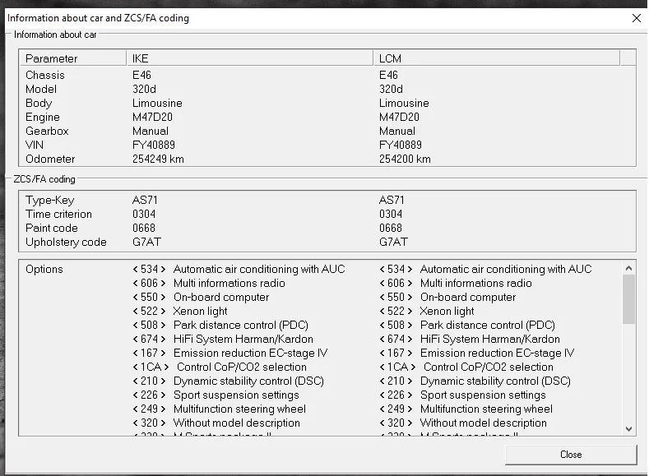The height and width of the screenshot is (476, 649).
Task: Click the LCM VIN value FY40889
Action: [401, 146]
